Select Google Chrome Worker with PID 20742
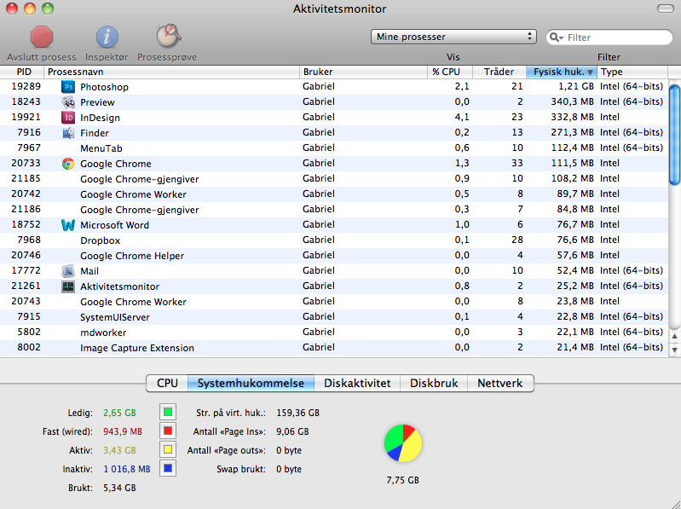Screen dimensions: 681x509 (x=334, y=194)
